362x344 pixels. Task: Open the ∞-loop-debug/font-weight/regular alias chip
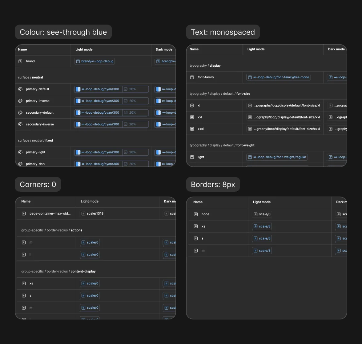277,157
